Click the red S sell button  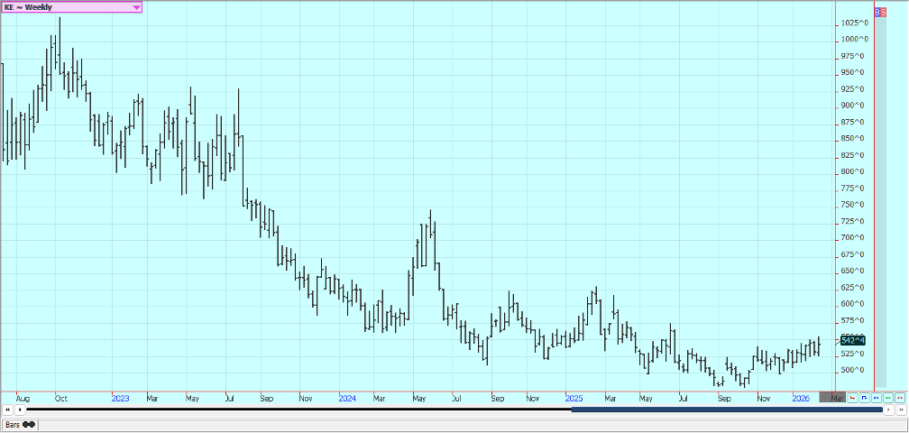coord(883,13)
